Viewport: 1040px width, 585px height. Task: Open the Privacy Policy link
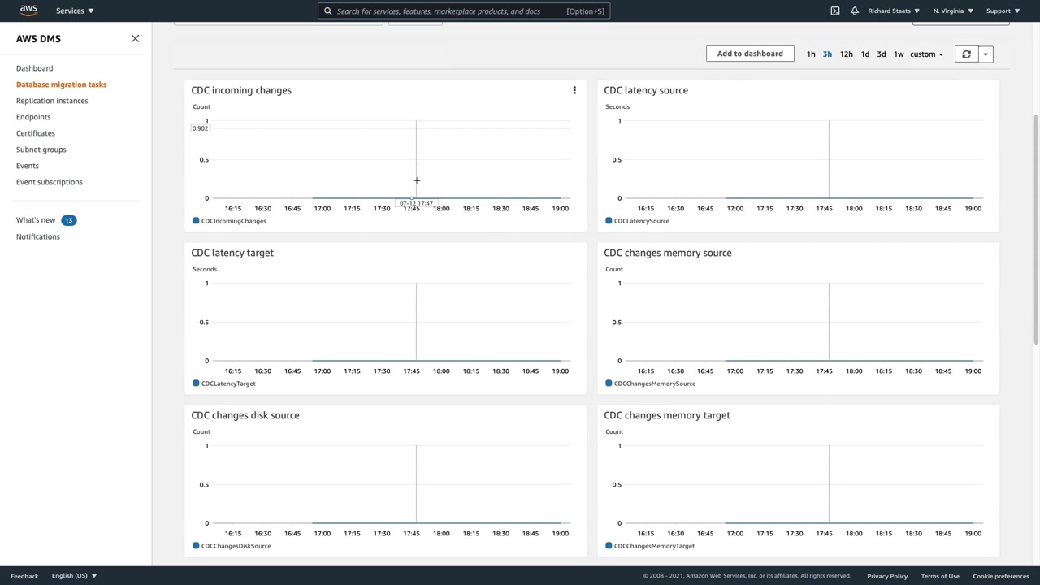[x=887, y=576]
